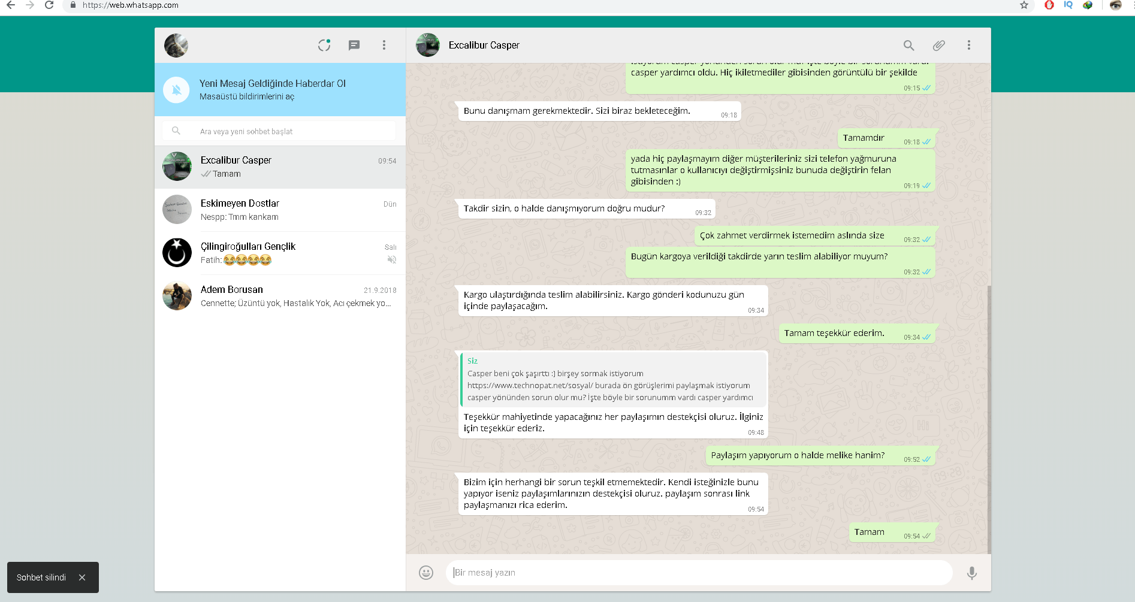Open the conversation three-dot menu

point(968,45)
